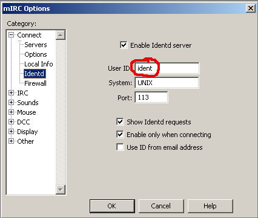Screen dimensions: 258x218
Task: Check Use ID from email address
Action: coord(120,147)
